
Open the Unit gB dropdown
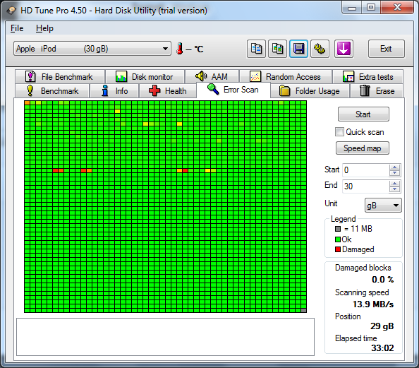tap(383, 206)
